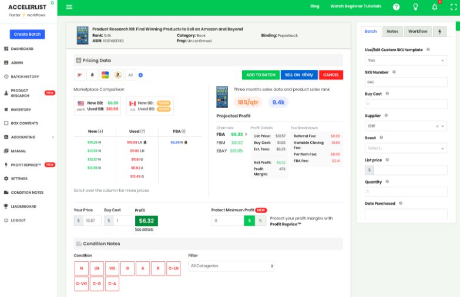
Task: Click the Box Contents sidebar icon
Action: click(6, 123)
